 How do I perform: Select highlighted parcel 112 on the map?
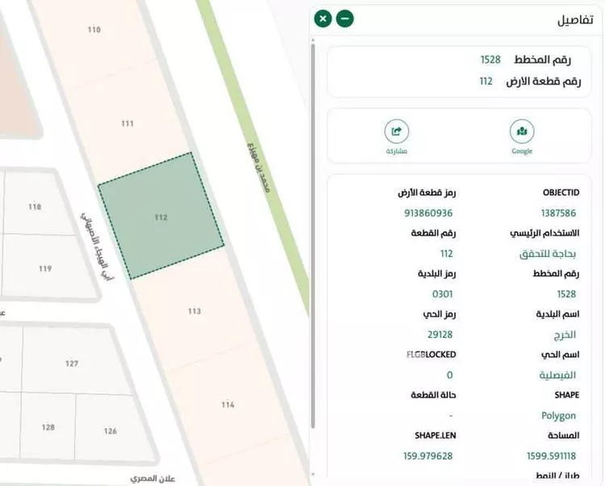pyautogui.click(x=161, y=216)
